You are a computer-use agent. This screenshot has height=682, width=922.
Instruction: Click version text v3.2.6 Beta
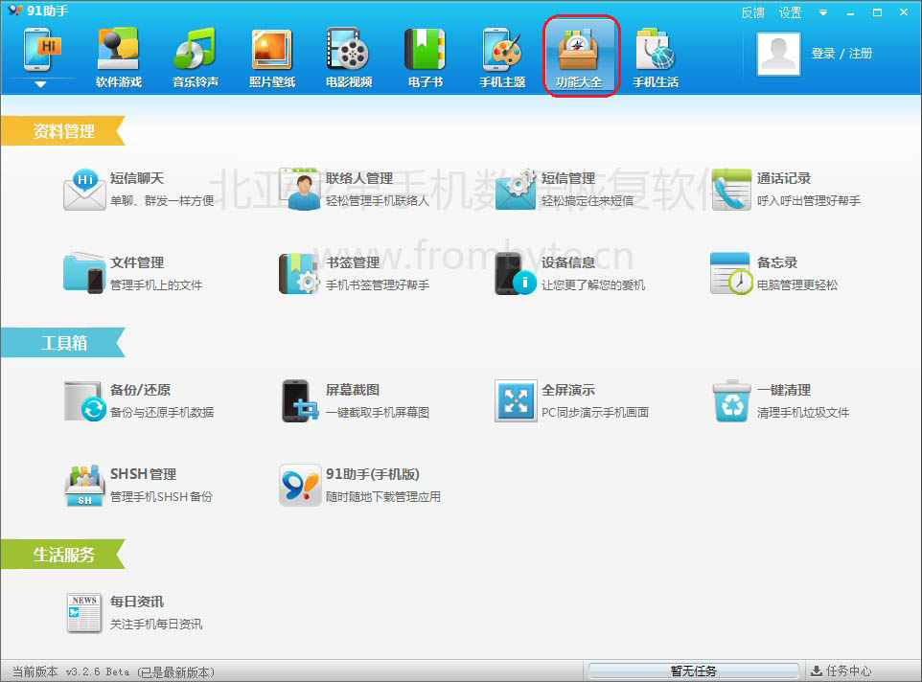click(98, 671)
